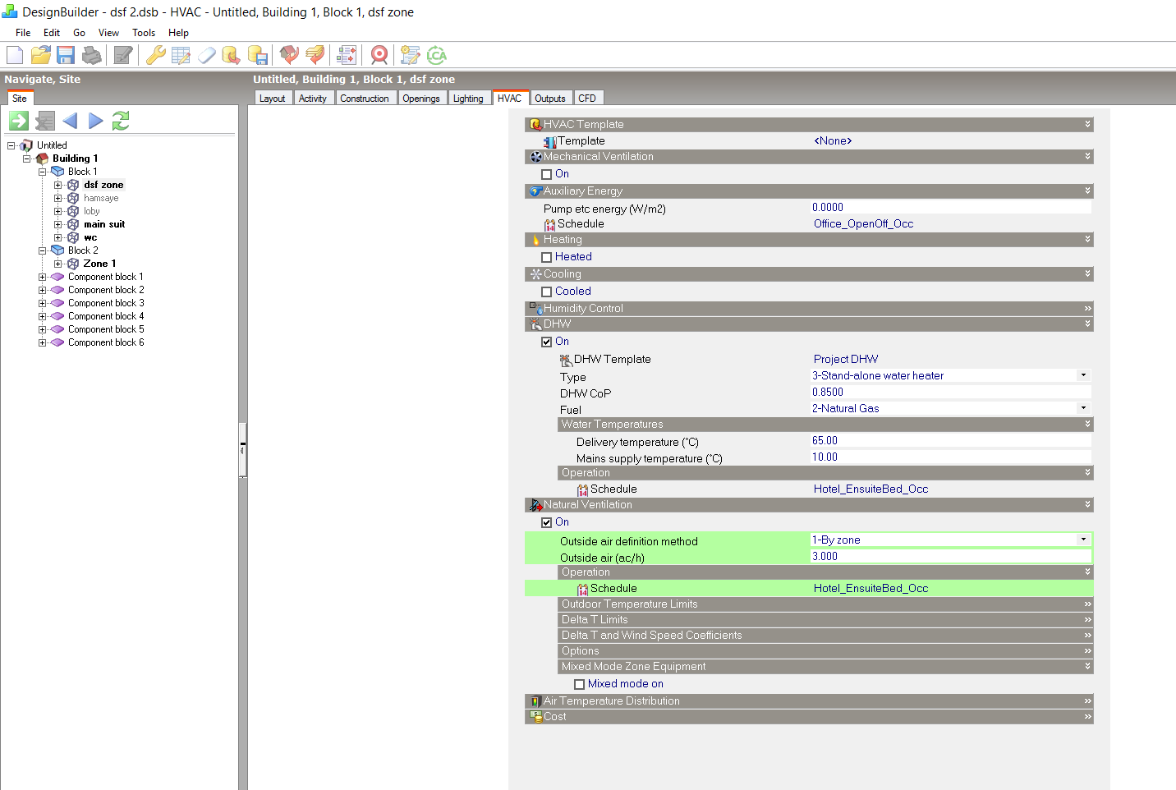The width and height of the screenshot is (1176, 790).
Task: Open the Tools menu
Action: coord(144,33)
